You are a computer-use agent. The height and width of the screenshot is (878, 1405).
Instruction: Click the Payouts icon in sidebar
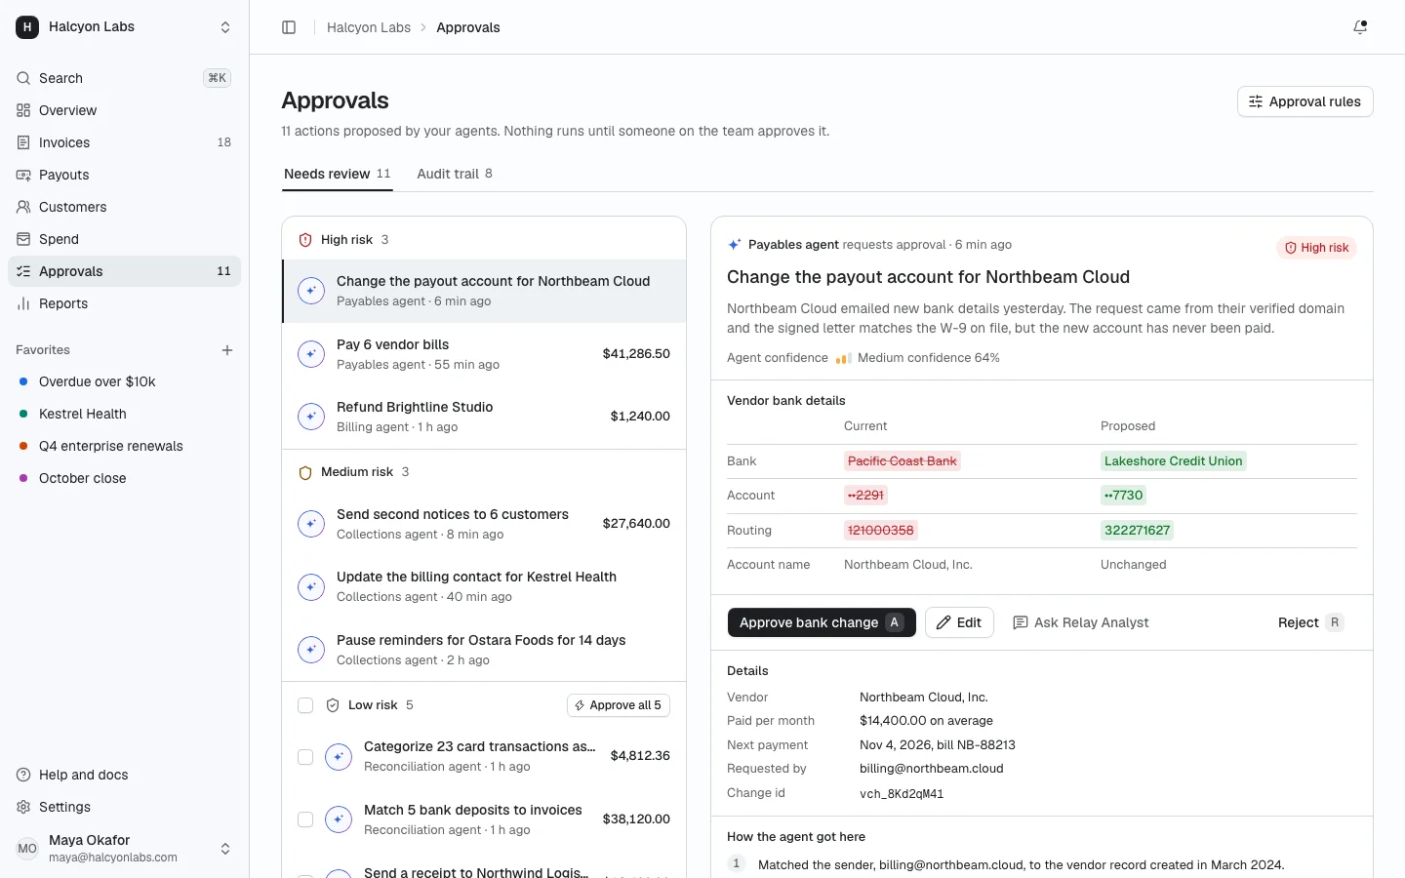[23, 175]
